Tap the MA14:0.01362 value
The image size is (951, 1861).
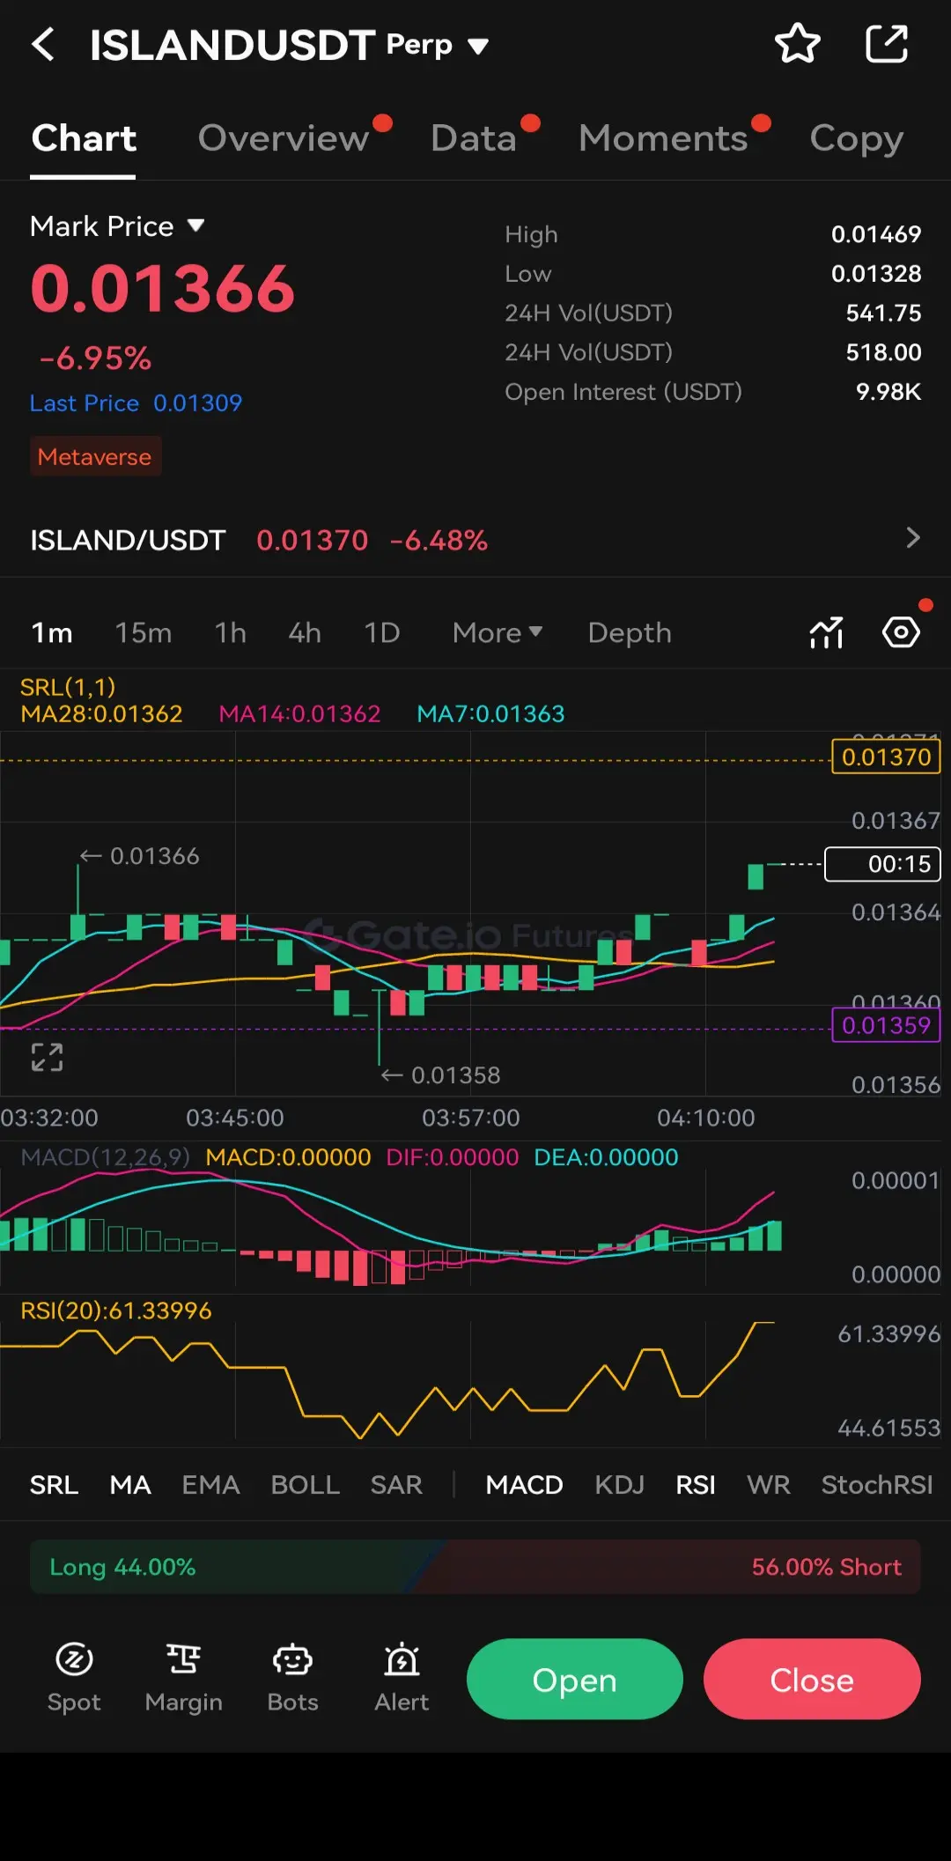[299, 713]
